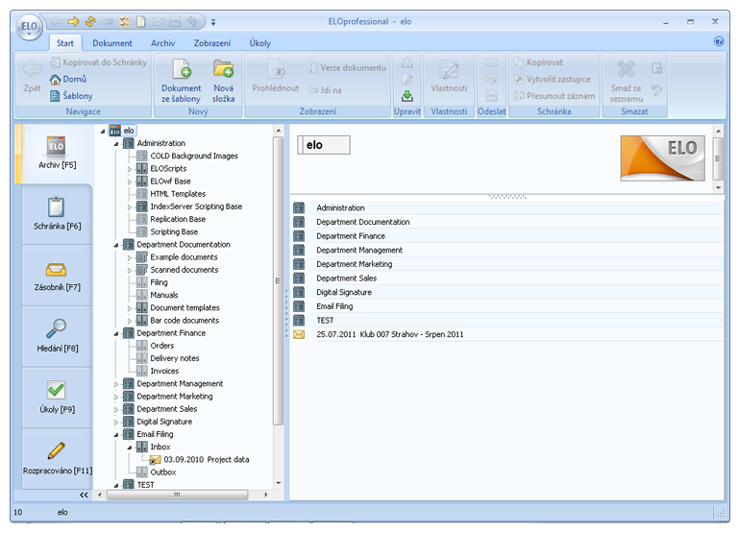Click Přesunout záznam button

coord(554,96)
